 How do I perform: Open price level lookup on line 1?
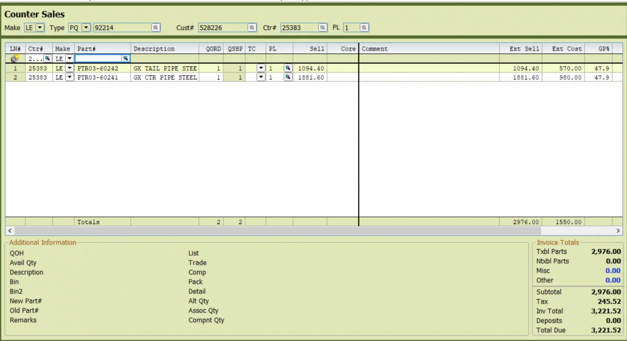point(288,68)
